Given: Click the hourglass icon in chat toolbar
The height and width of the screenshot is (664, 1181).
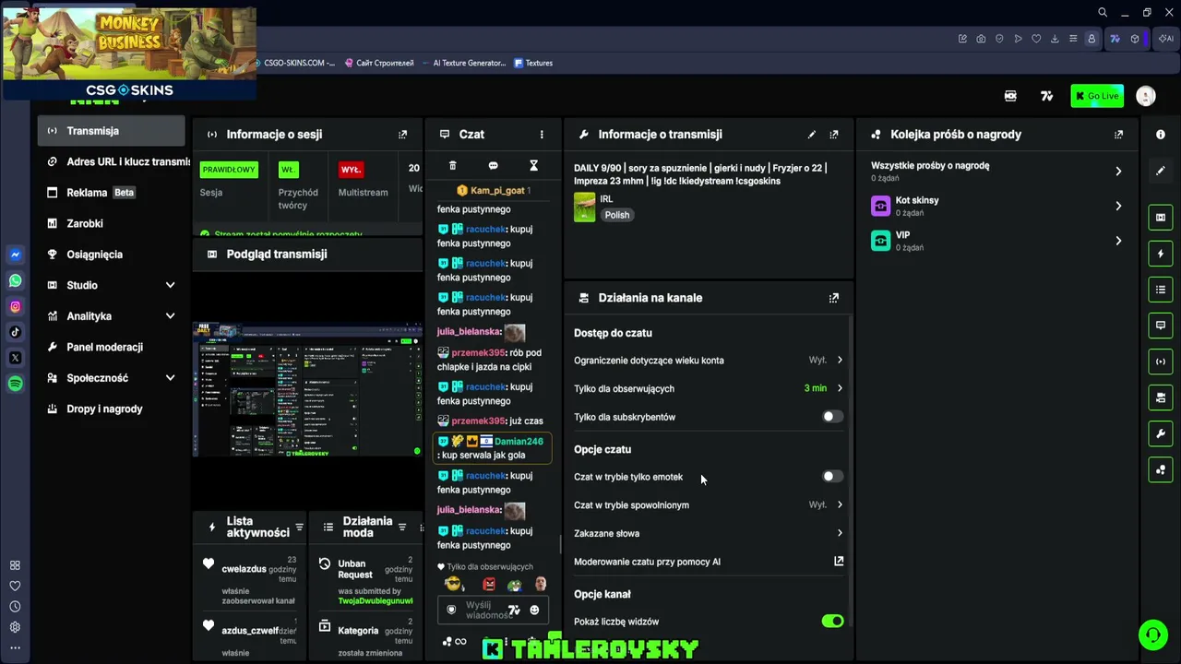Looking at the screenshot, I should (533, 166).
